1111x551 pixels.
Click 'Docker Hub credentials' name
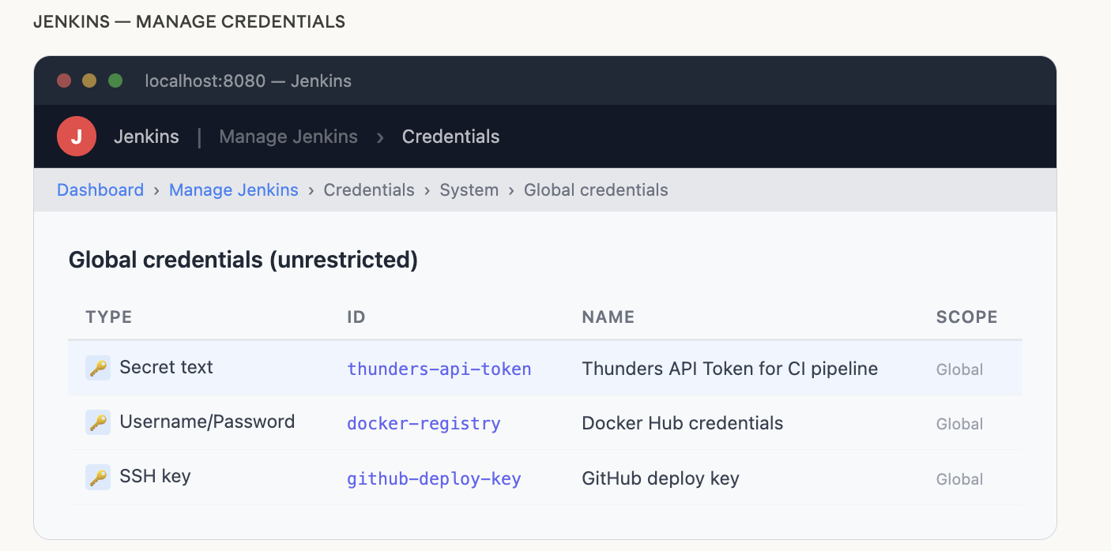click(x=683, y=423)
